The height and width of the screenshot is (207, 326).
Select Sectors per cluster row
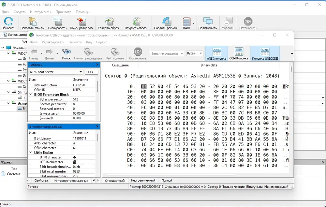(62, 104)
